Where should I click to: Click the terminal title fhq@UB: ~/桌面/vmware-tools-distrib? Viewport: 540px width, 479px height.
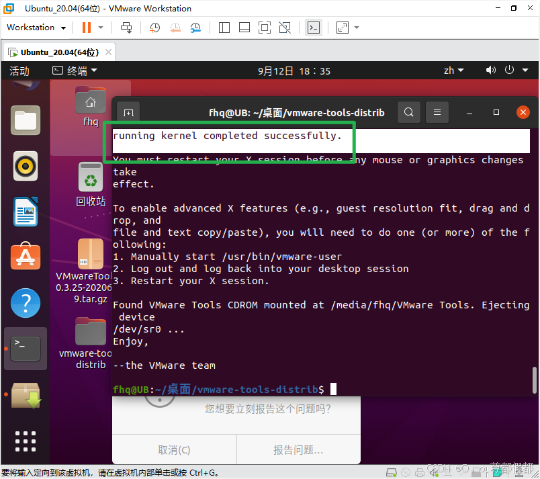tap(296, 113)
